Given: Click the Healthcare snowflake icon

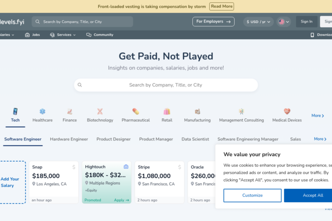Looking at the screenshot, I should pos(42,111).
